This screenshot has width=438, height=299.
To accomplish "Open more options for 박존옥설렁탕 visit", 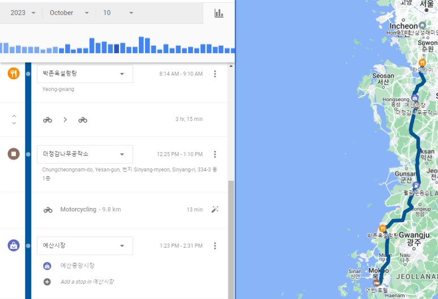I will 215,74.
